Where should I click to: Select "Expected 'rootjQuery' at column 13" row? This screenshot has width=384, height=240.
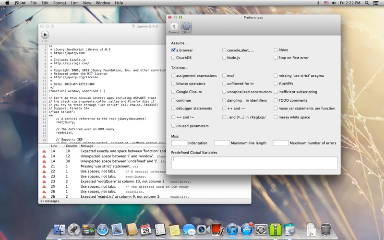click(145, 181)
